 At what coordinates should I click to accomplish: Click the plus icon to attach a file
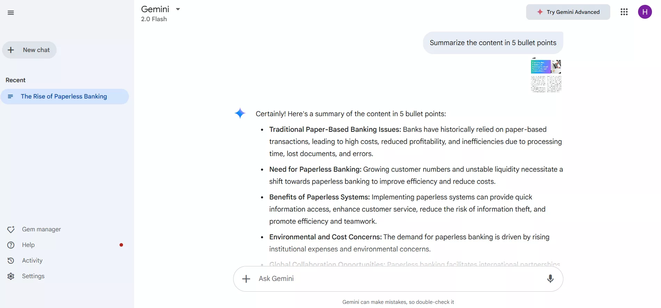(246, 279)
